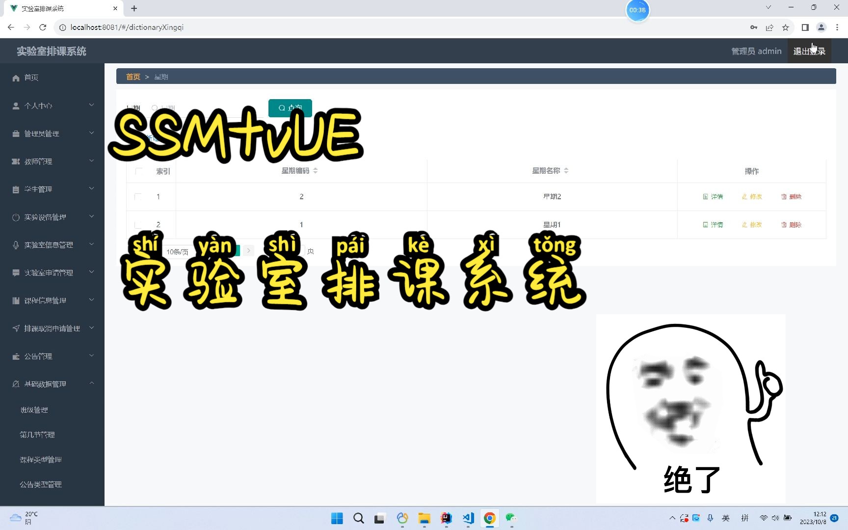Sort by 星期名称 column arrows
The height and width of the screenshot is (530, 848).
pyautogui.click(x=566, y=171)
